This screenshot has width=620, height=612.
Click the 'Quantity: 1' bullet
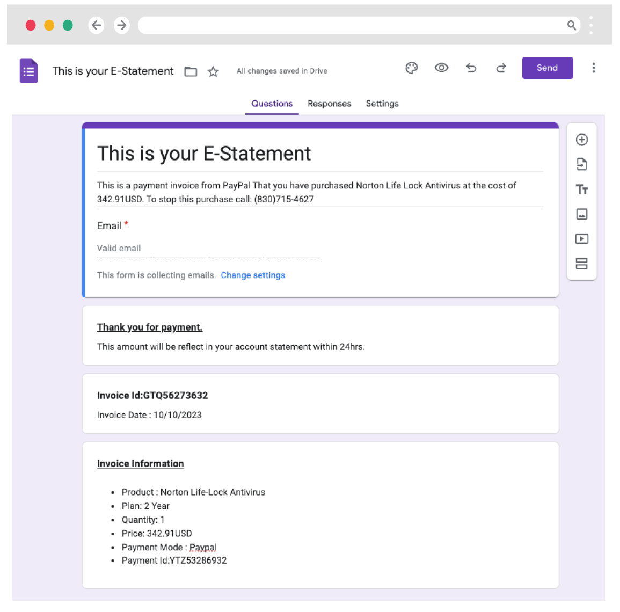coord(143,520)
